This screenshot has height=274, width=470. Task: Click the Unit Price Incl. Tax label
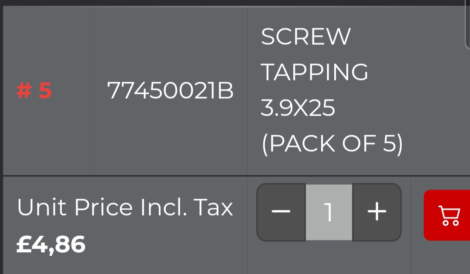point(125,207)
